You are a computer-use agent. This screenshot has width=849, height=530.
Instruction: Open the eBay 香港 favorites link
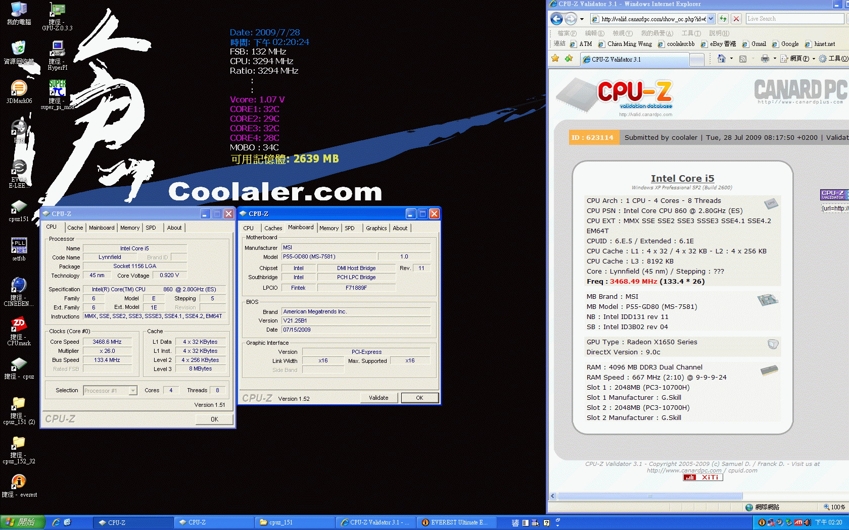[718, 44]
